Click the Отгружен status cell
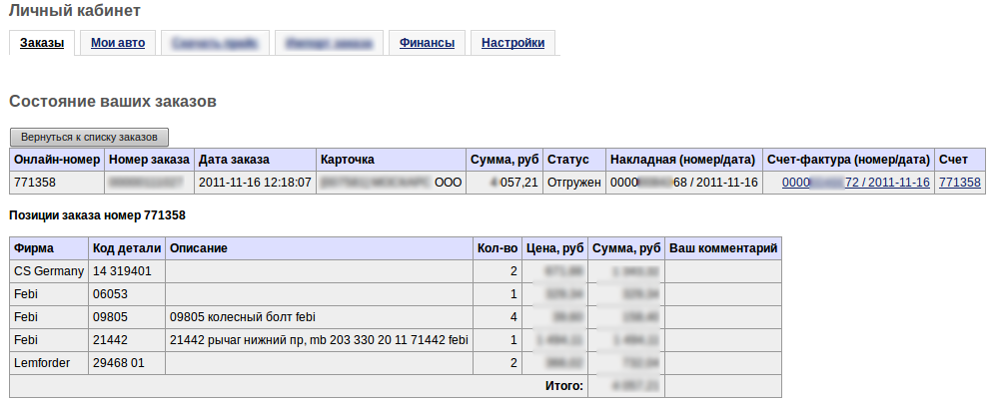This screenshot has height=408, width=1005. click(x=574, y=183)
